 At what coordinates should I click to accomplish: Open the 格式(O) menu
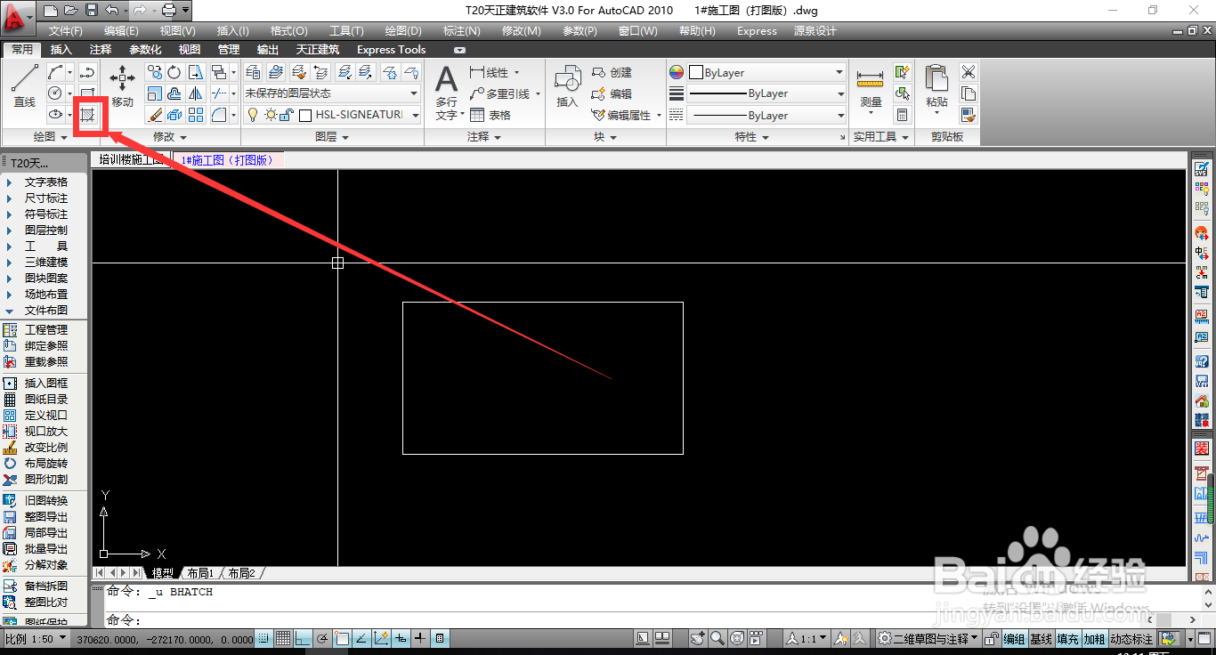(288, 30)
